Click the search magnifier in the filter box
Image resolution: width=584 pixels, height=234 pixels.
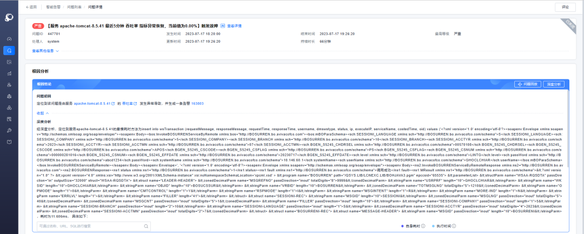coord(145,225)
